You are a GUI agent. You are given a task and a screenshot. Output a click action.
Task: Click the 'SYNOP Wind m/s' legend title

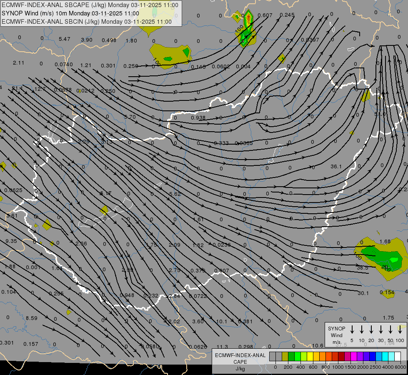pos(336,335)
